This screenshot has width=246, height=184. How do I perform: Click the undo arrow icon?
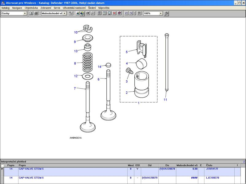pos(126,13)
